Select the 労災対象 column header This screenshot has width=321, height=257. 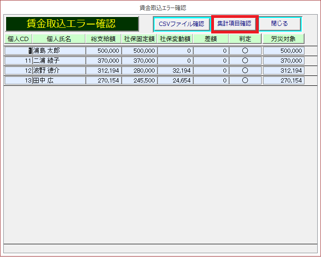(283, 39)
